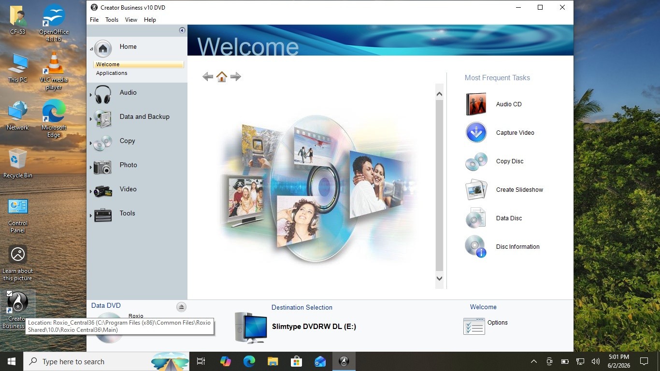
Task: Select the Welcome item under Home
Action: [139, 64]
